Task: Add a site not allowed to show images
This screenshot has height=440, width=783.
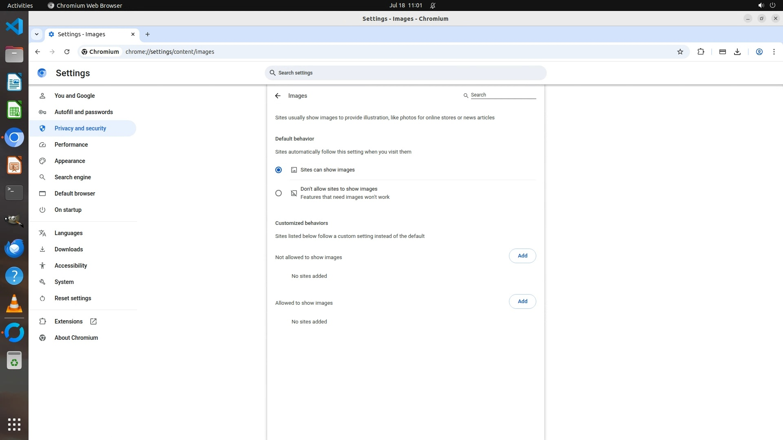Action: click(x=522, y=256)
